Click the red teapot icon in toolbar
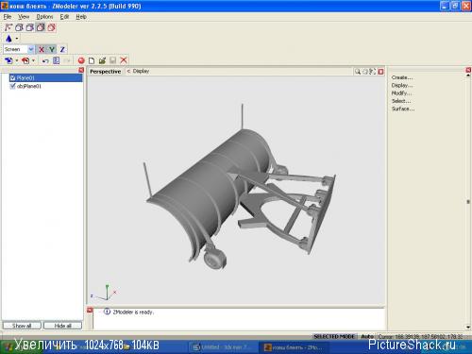Viewport: 472px width, 354px height. pyautogui.click(x=25, y=60)
